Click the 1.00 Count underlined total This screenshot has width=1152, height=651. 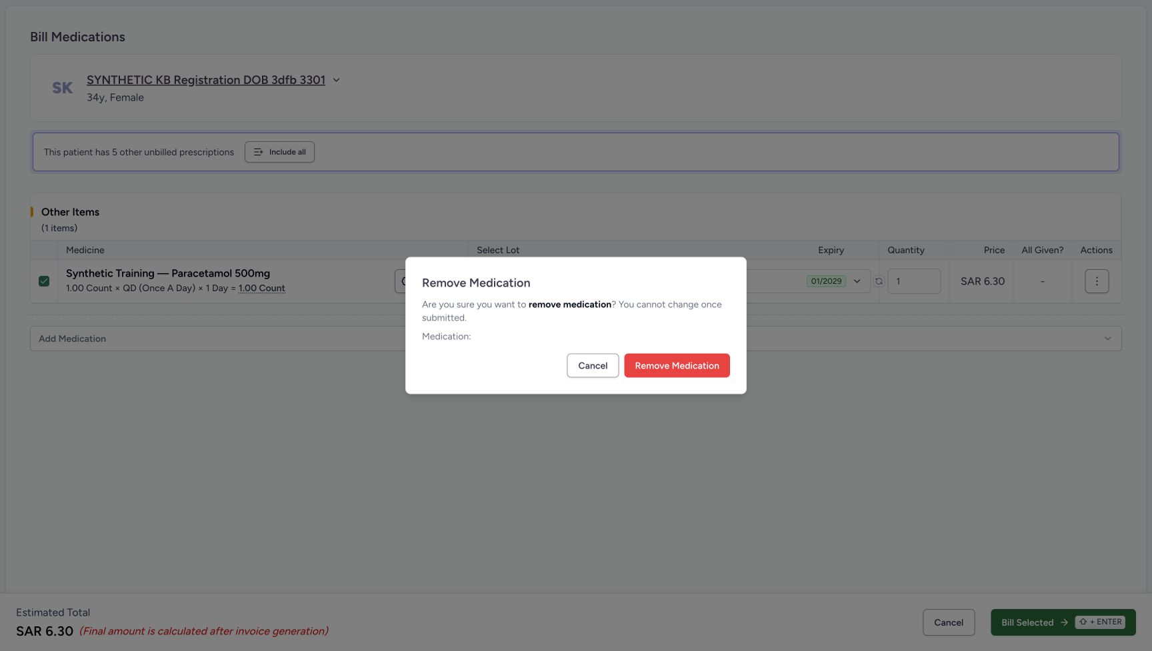click(262, 289)
